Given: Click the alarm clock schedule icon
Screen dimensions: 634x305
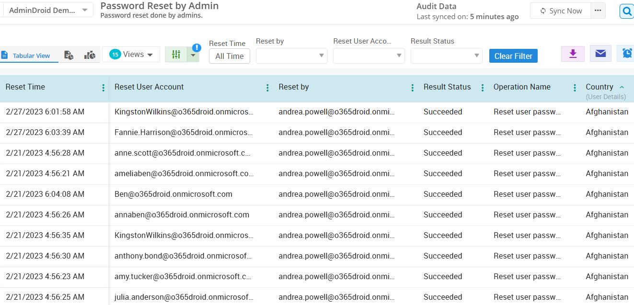Looking at the screenshot, I should click(627, 54).
